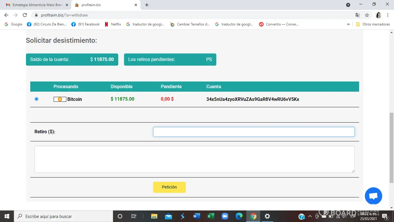The width and height of the screenshot is (394, 222).
Task: Click the user profile avatar in Chrome
Action: pos(378,15)
